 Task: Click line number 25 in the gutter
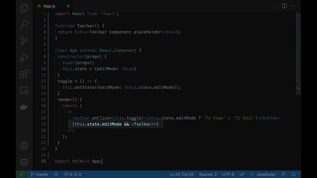pos(44,161)
